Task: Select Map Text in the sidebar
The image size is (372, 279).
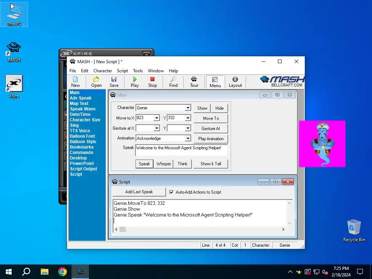Action: point(79,104)
